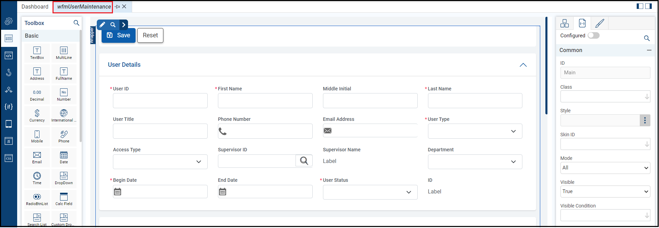
Task: Toggle the right panel layout button
Action: [648, 6]
